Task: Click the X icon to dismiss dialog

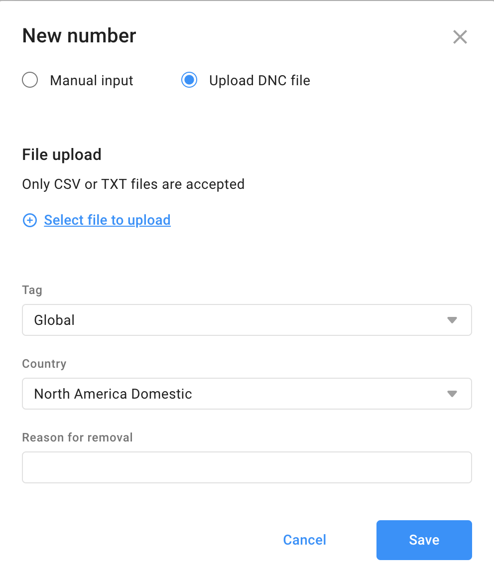Action: (x=460, y=37)
